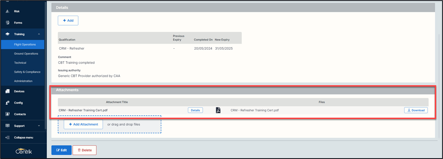This screenshot has height=159, width=443.
Task: Expand the Support menu chevron
Action: pos(39,126)
